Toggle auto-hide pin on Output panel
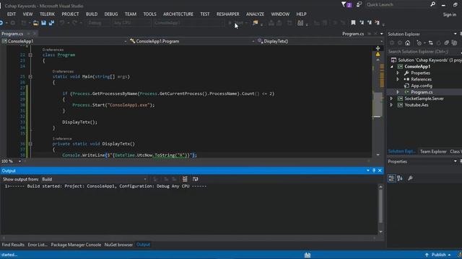462x259 pixels. pyautogui.click(x=374, y=171)
